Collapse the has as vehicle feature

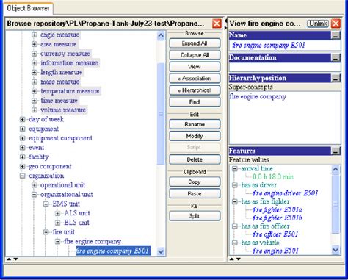(235, 243)
